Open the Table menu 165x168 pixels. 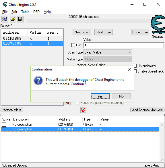click(25, 12)
